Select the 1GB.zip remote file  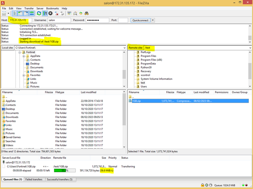(x=137, y=101)
